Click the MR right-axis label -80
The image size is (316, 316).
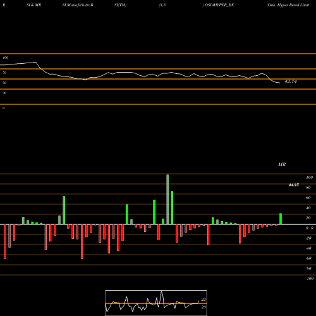308,269
